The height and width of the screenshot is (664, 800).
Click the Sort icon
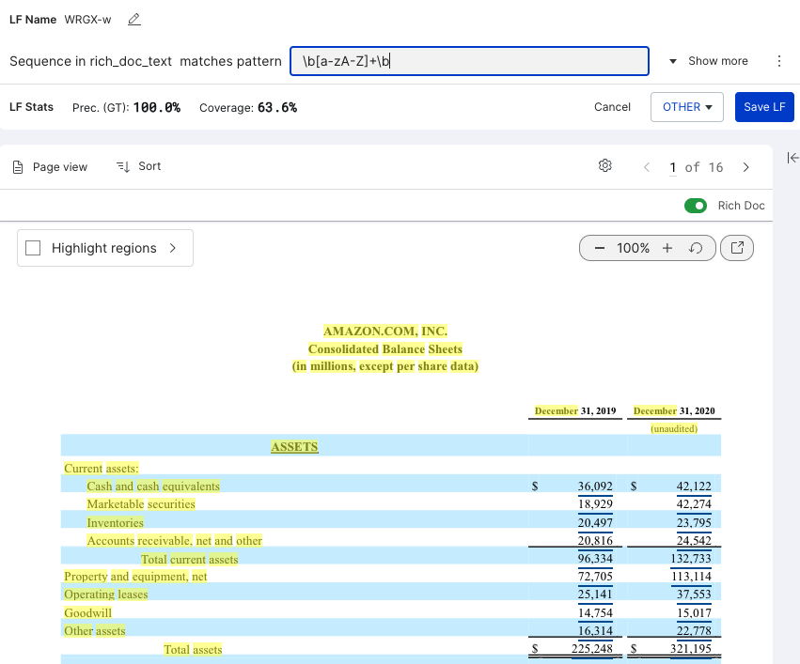pos(123,166)
